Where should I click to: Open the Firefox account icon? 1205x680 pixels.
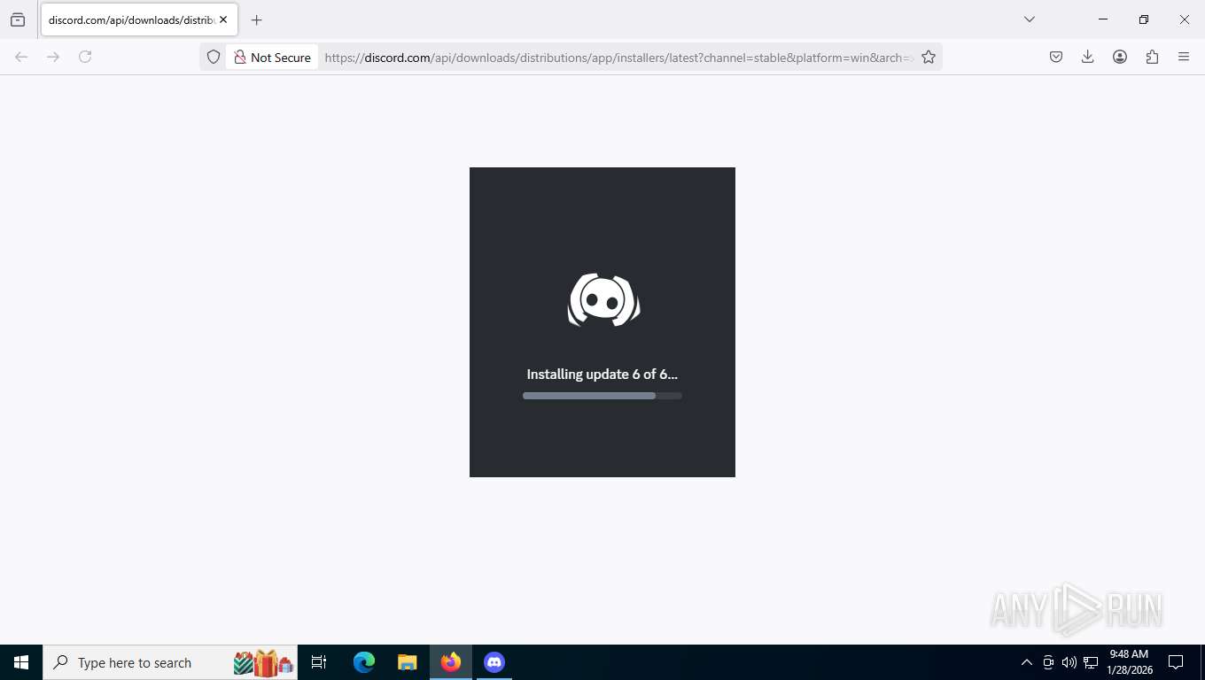(1120, 57)
